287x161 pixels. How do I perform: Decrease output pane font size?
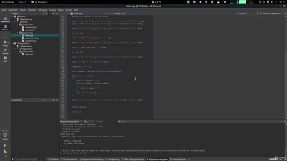pyautogui.click(x=123, y=121)
